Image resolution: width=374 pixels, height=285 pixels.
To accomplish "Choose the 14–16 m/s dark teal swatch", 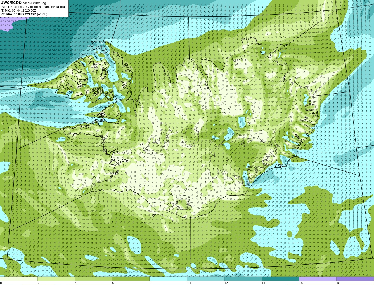I will coord(280,279).
